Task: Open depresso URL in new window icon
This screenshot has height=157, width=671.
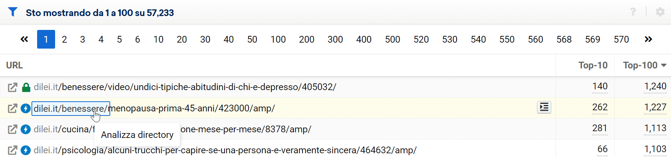Action: pos(12,87)
